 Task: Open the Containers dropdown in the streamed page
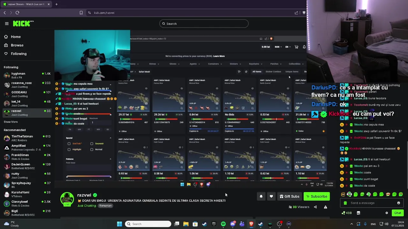tap(215, 64)
